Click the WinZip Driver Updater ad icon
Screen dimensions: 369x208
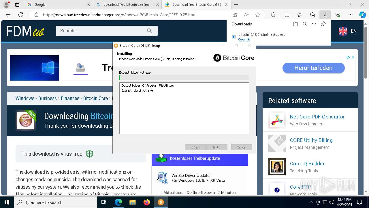tap(162, 178)
